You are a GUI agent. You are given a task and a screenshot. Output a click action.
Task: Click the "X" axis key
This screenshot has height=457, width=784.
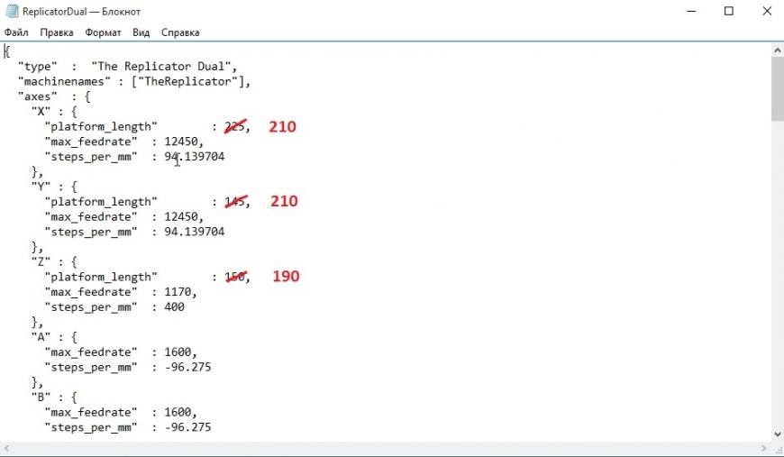pos(41,112)
